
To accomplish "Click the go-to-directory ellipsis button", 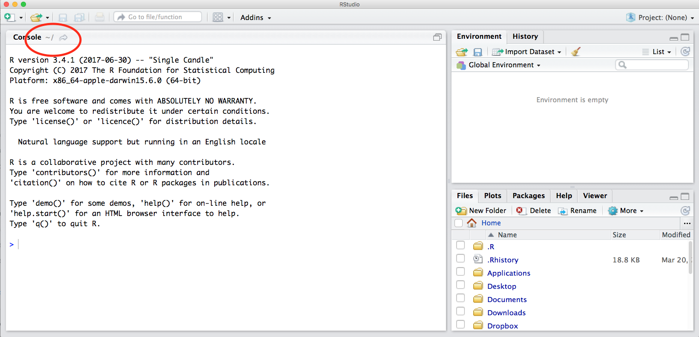I will 687,223.
